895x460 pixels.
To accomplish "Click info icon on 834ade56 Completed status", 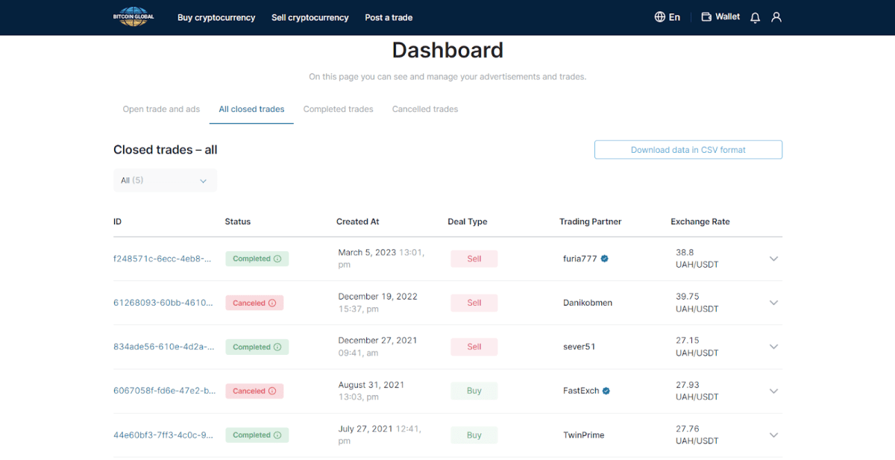I will (277, 347).
